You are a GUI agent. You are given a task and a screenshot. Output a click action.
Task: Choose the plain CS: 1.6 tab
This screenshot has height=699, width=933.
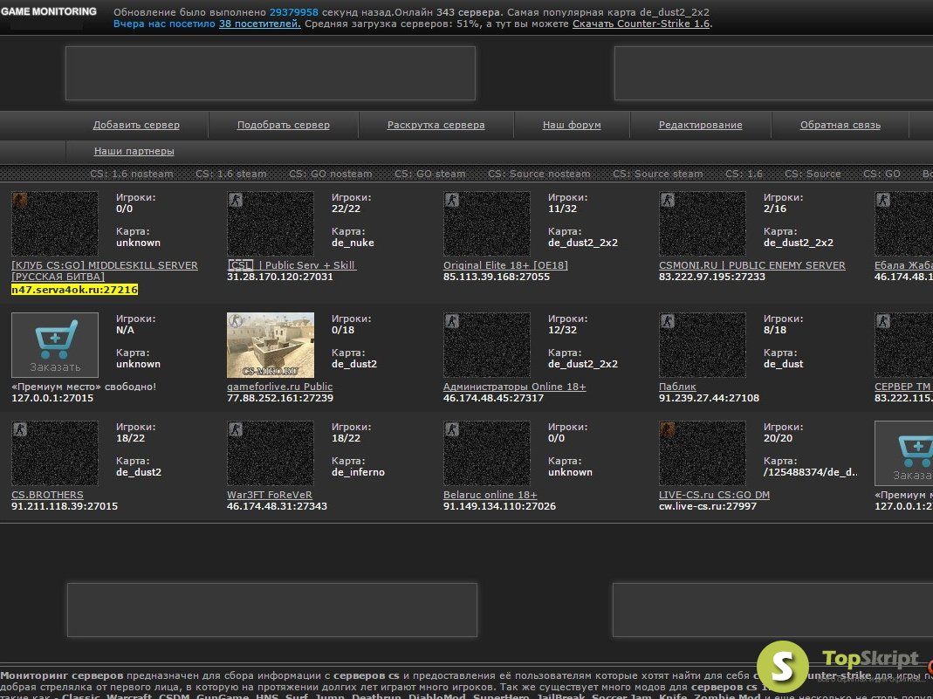click(744, 174)
